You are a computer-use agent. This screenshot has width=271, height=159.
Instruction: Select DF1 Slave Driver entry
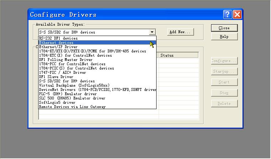tap(97, 77)
